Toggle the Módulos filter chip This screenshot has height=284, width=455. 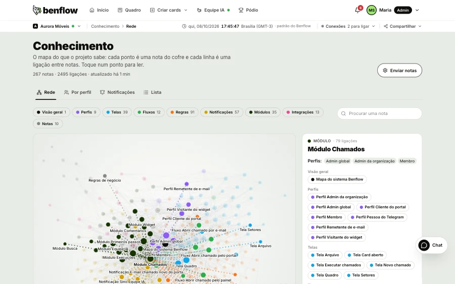[263, 112]
